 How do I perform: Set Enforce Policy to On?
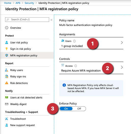pyautogui.click(x=66, y=109)
